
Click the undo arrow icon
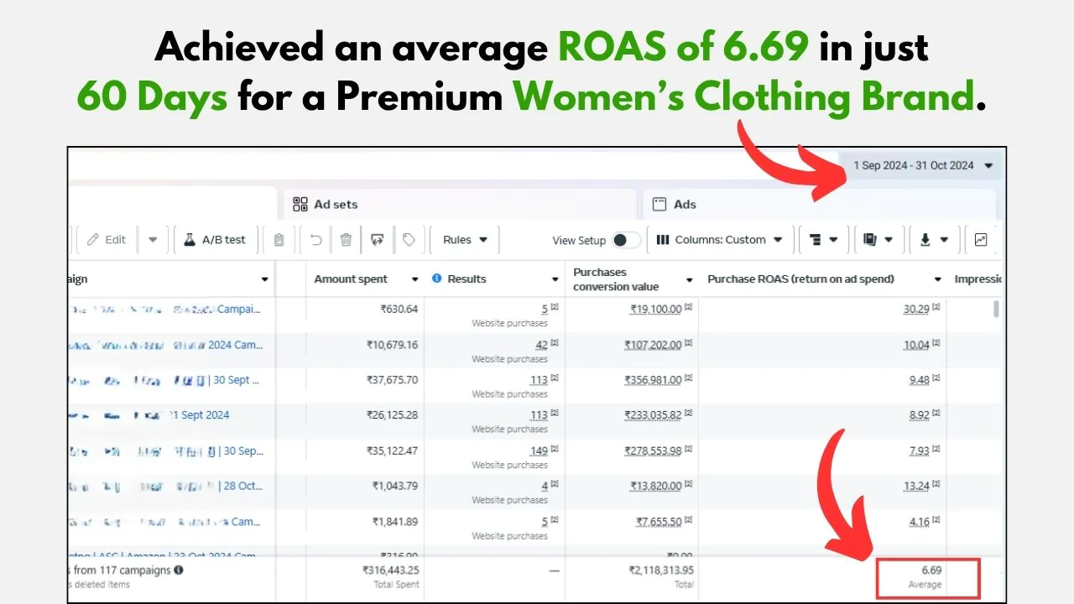click(315, 240)
